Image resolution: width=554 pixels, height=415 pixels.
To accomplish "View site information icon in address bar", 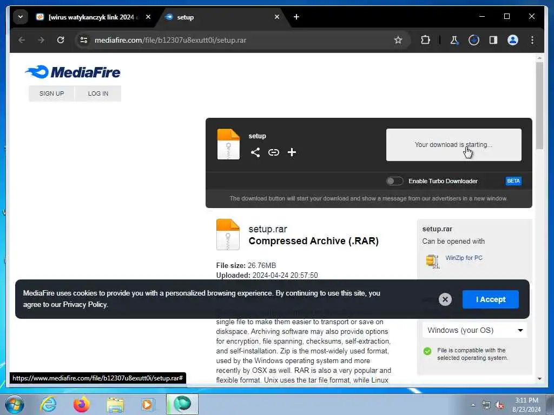I will 84,40.
